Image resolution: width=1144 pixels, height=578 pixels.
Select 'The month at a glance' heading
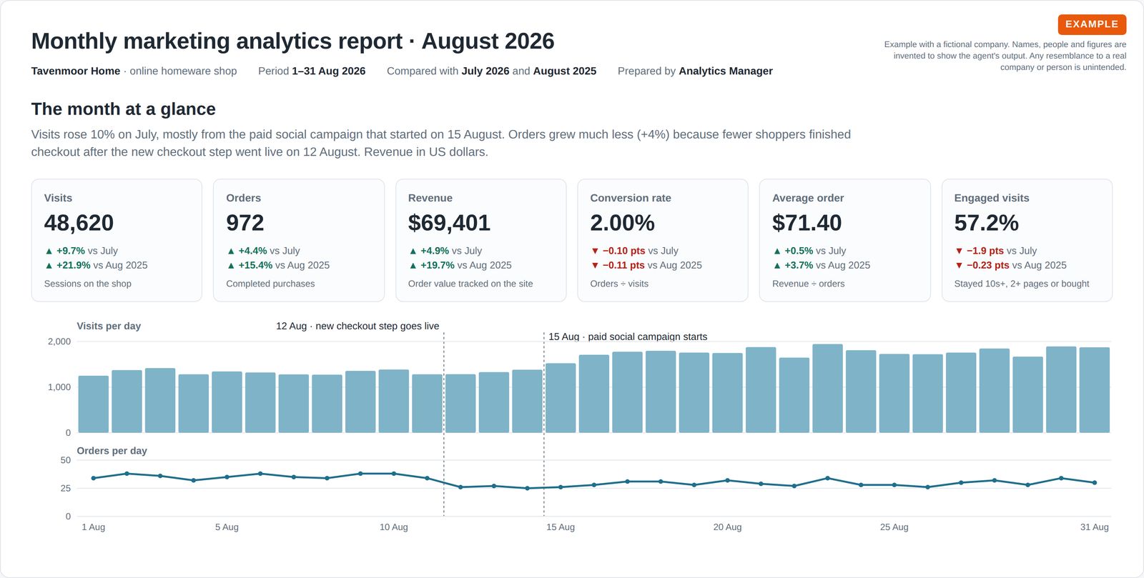pyautogui.click(x=124, y=109)
